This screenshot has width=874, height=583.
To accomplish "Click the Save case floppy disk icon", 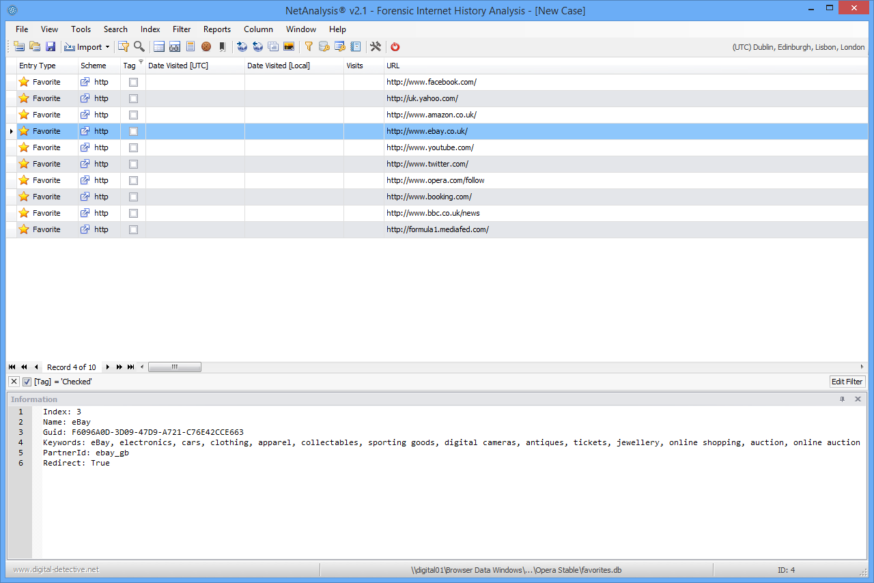I will 51,46.
